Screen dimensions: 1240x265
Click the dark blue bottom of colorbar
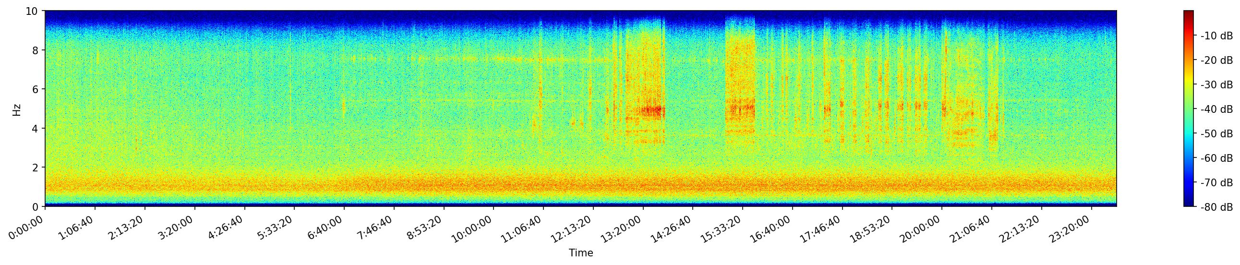(x=1189, y=204)
